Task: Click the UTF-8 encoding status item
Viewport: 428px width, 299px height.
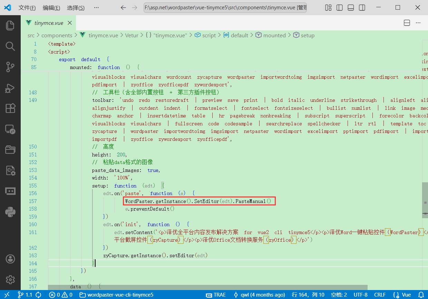Action: pos(361,295)
